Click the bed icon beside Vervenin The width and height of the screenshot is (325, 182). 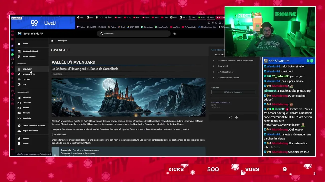(x=19, y=108)
